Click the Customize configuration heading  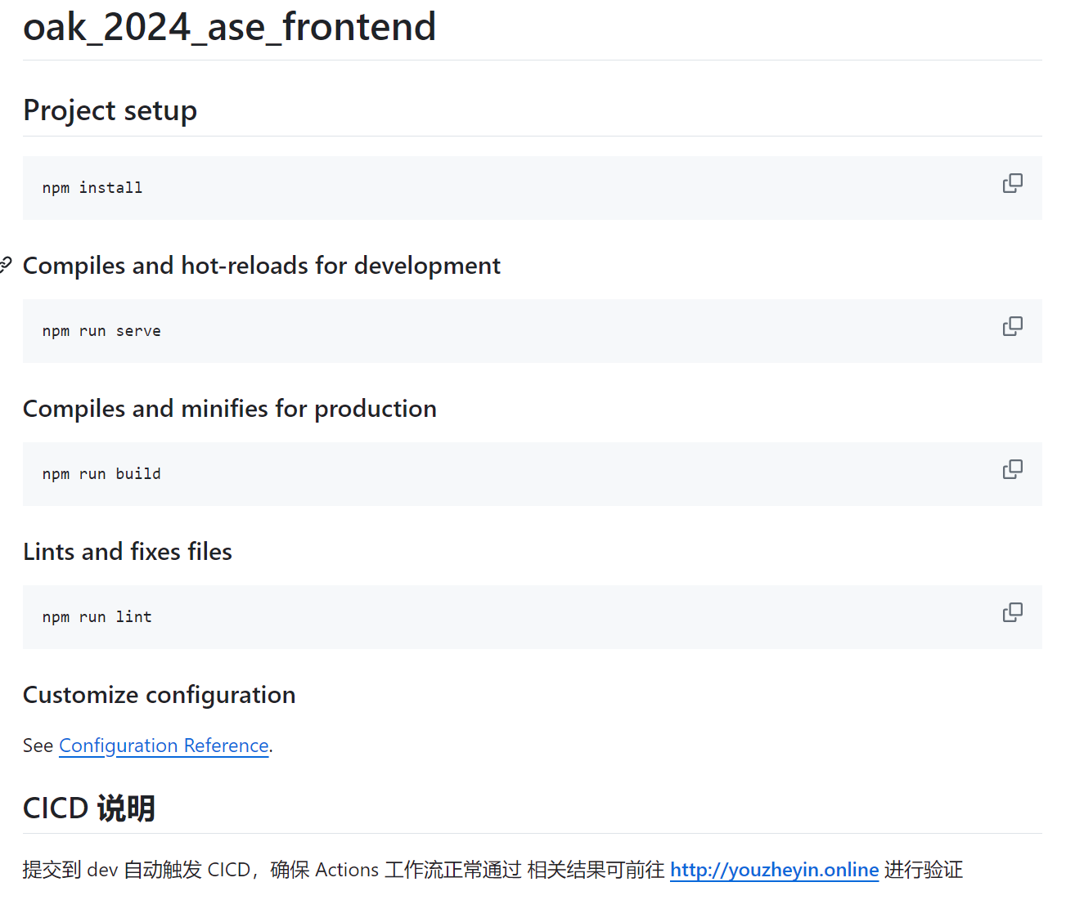click(160, 695)
